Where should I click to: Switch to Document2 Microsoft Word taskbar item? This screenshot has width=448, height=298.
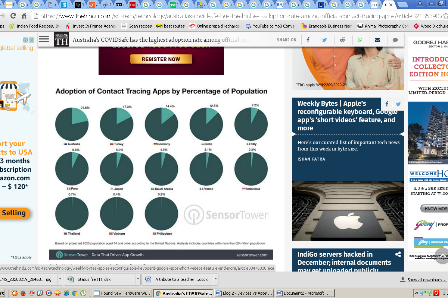click(x=305, y=293)
